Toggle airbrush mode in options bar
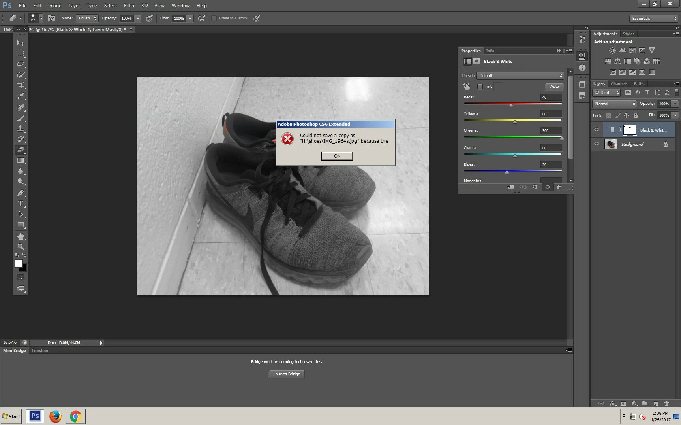This screenshot has height=425, width=681. (x=201, y=18)
